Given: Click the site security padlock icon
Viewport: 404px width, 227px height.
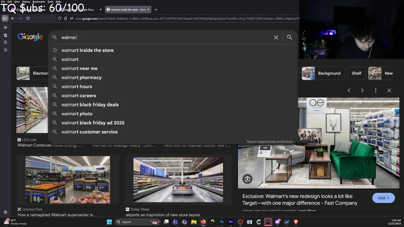Looking at the screenshot, I should tap(66, 19).
